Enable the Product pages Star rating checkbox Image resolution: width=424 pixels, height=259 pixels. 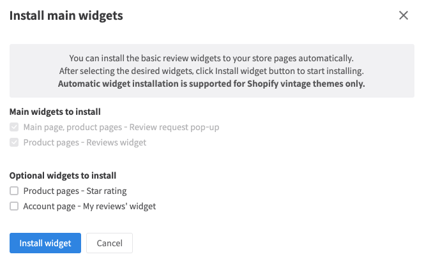[14, 191]
